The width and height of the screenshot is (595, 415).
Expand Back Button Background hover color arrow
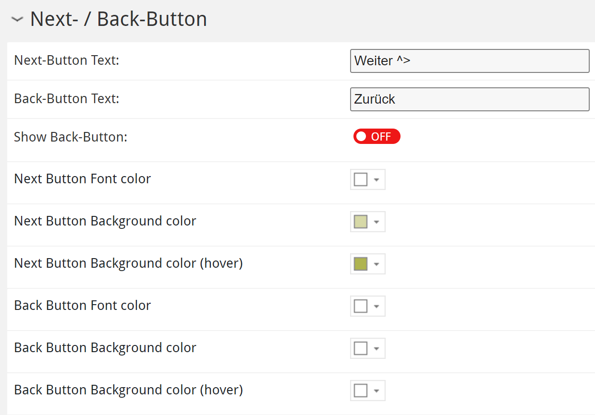pyautogui.click(x=376, y=391)
